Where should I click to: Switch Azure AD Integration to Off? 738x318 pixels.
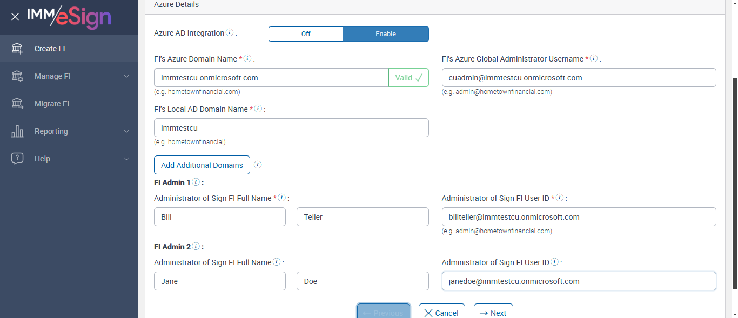[306, 34]
